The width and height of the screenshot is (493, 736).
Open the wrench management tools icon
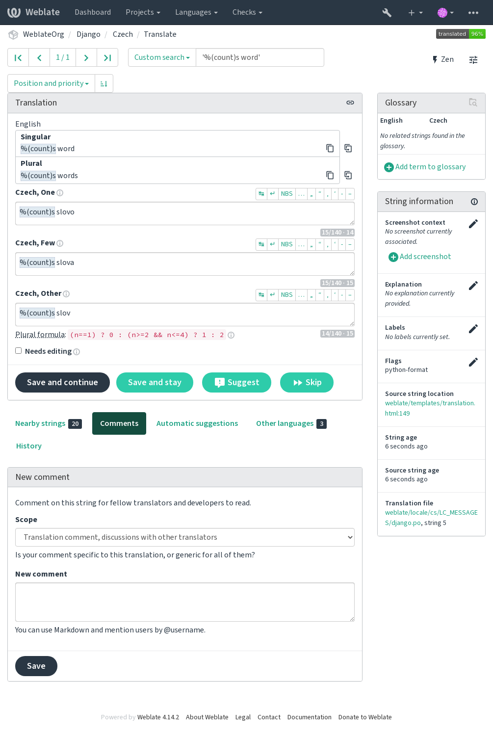click(x=387, y=12)
